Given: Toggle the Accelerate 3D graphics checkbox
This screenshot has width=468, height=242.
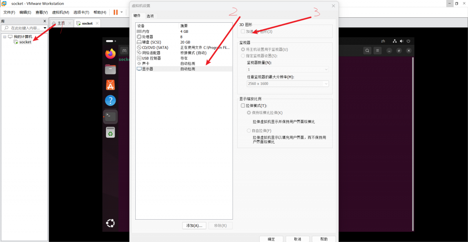Looking at the screenshot, I should pyautogui.click(x=243, y=31).
